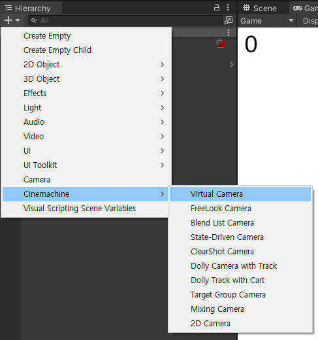Image resolution: width=318 pixels, height=340 pixels.
Task: Open the Hierarchy panel three-dot options menu
Action: (228, 7)
